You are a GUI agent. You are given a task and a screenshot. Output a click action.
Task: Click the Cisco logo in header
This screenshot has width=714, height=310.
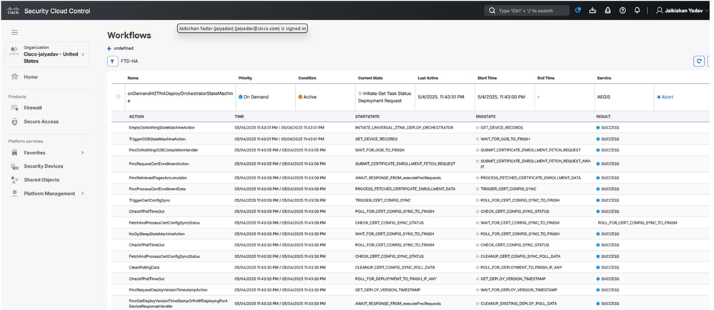pos(14,11)
